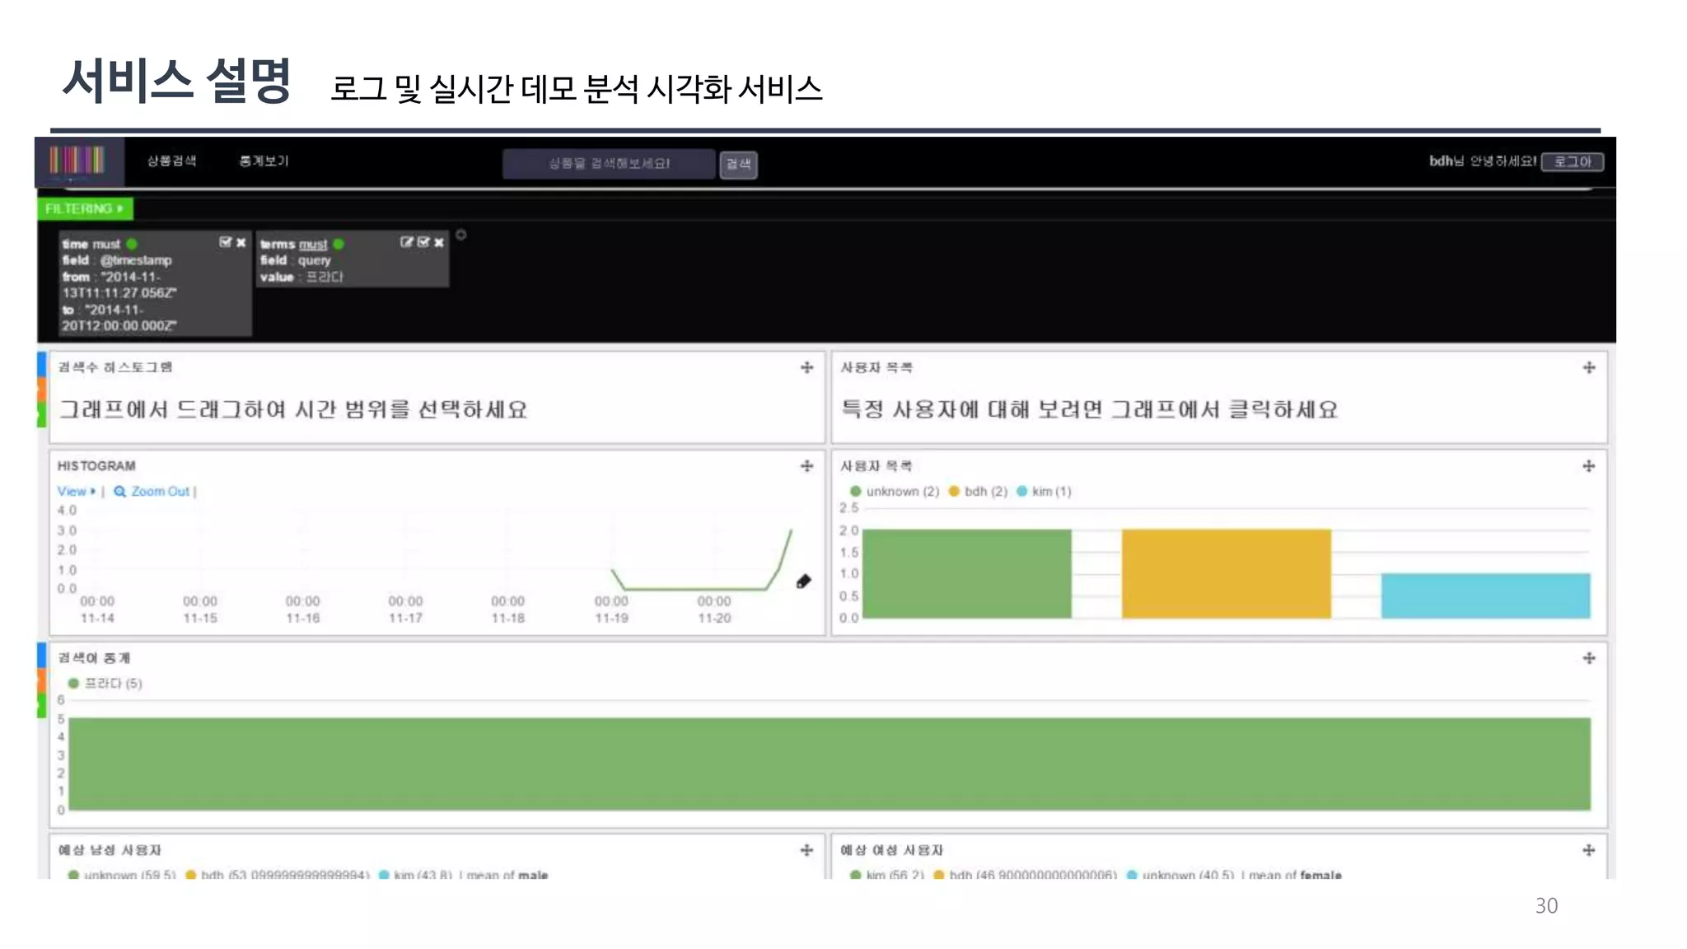
Task: Click Zoom Out on the histogram
Action: tap(152, 491)
